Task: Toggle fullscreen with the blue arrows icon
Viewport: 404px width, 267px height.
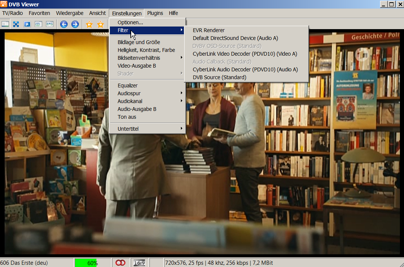Action: click(x=16, y=24)
